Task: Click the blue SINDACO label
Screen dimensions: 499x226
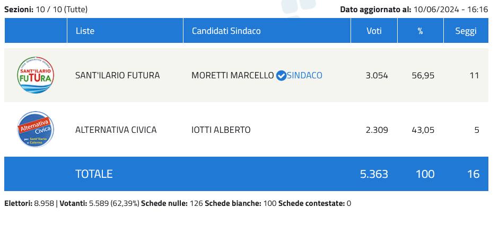Action: (x=304, y=75)
